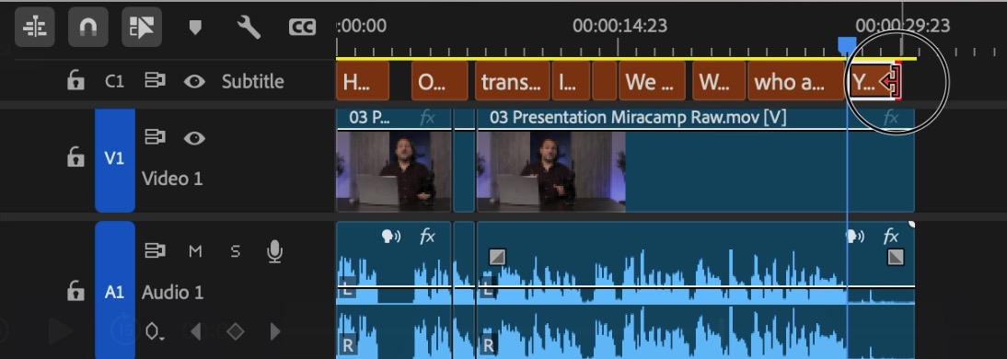Select the audio fade-out transition icon at clip end

(x=896, y=258)
